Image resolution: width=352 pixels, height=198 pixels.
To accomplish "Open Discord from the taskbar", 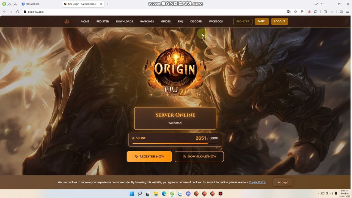I will tap(188, 194).
